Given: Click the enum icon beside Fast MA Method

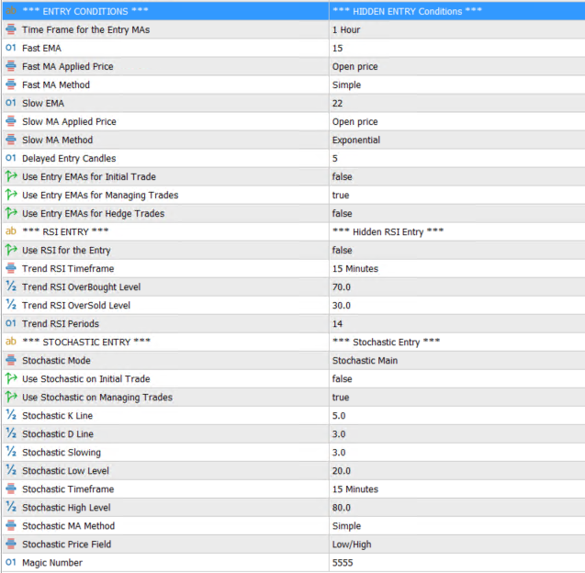Looking at the screenshot, I should click(11, 84).
